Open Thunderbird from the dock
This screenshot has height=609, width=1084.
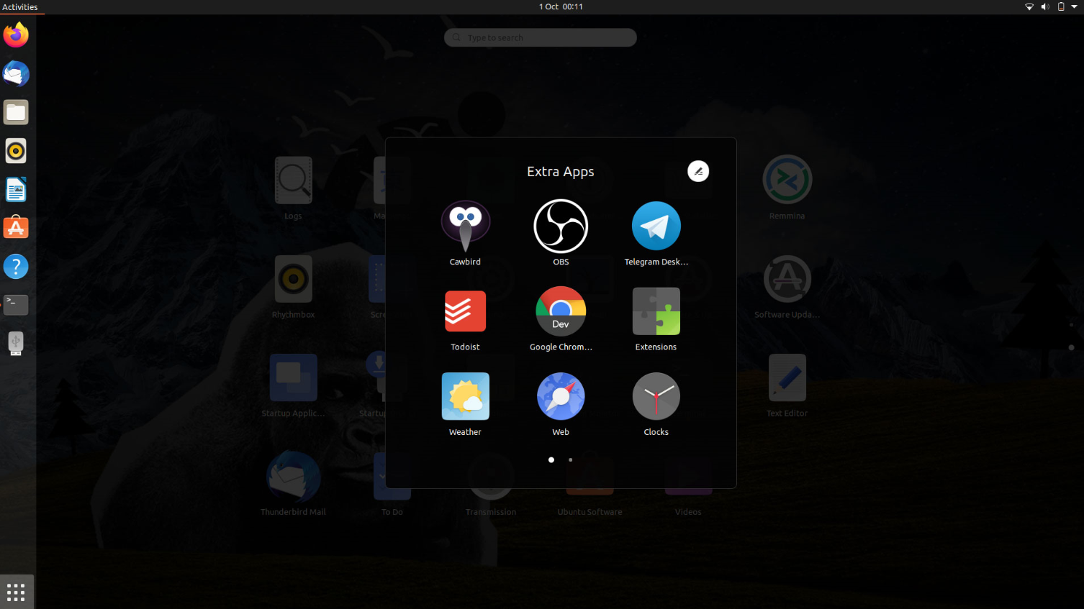point(16,73)
